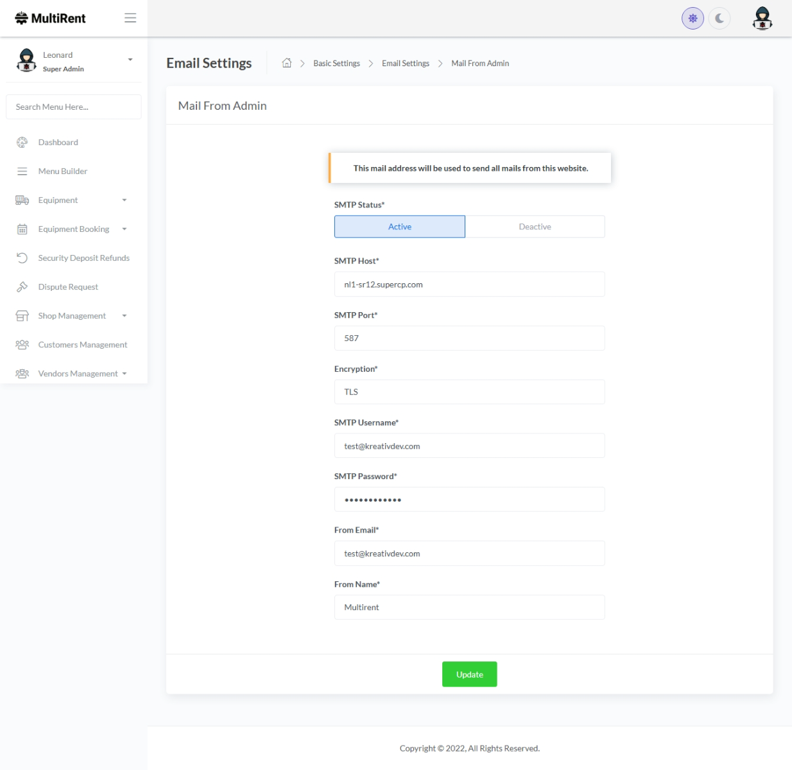
Task: Focus the Search Menu Here field
Action: tap(74, 107)
